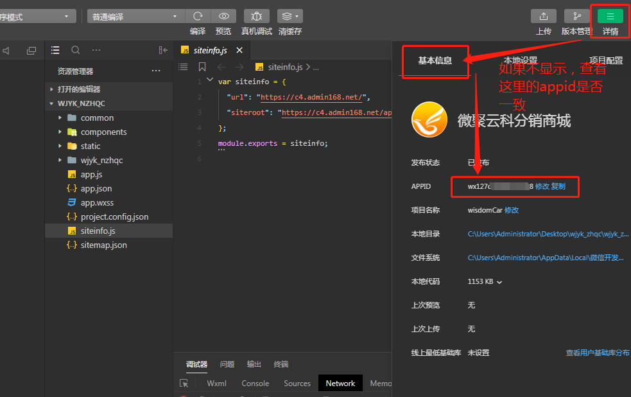Open project.config.json file
The width and height of the screenshot is (631, 397).
coord(108,216)
